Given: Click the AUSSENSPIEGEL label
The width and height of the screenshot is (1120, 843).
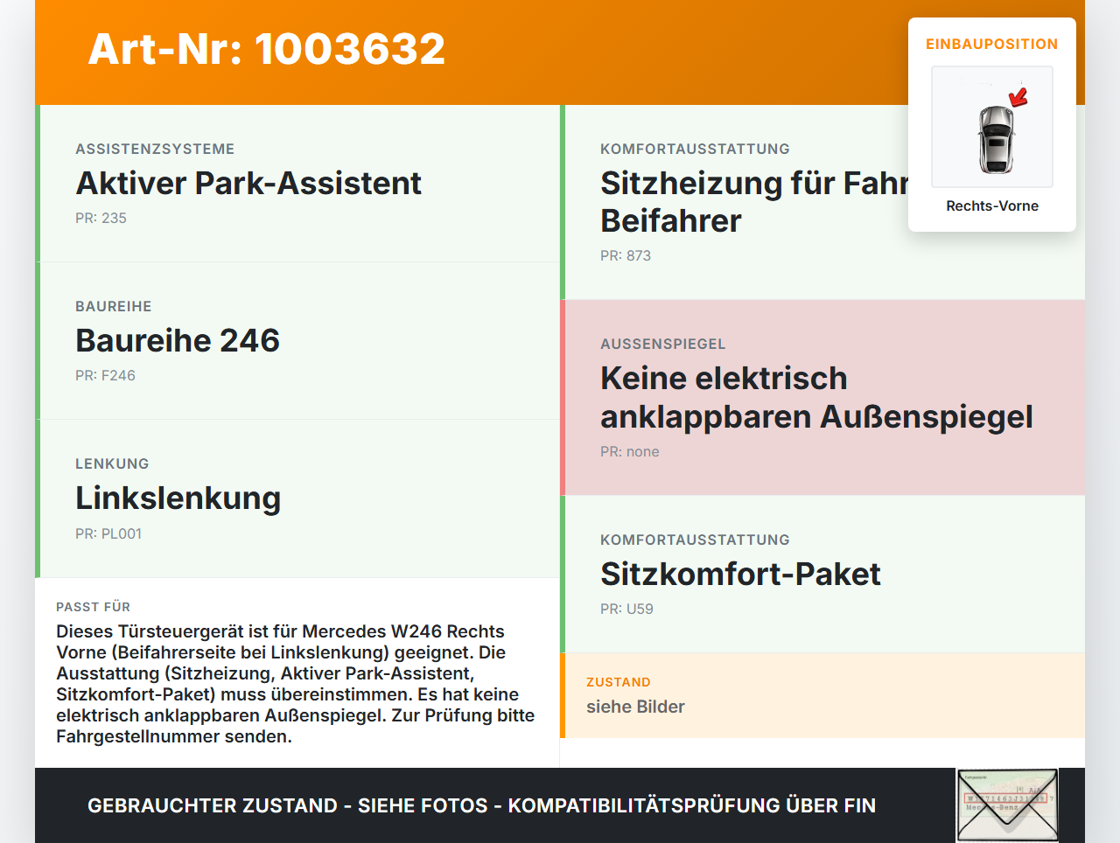Looking at the screenshot, I should [x=663, y=344].
